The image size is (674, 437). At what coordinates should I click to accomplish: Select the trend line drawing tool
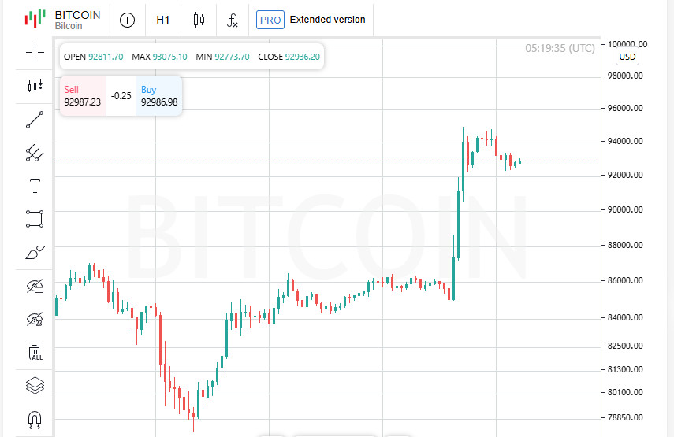coord(35,120)
